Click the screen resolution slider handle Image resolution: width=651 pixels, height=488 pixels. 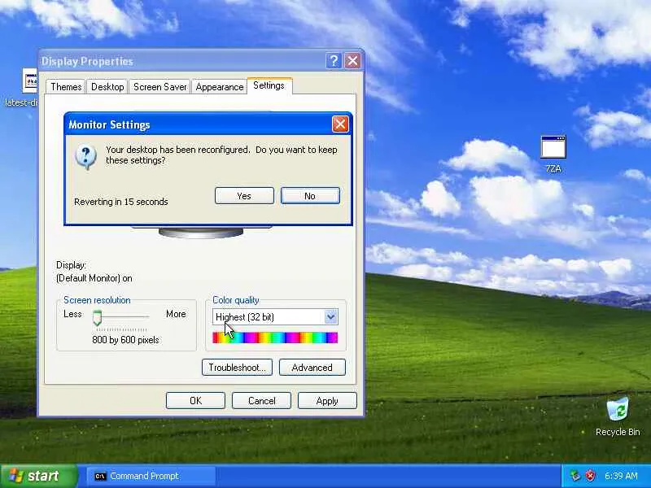[97, 318]
